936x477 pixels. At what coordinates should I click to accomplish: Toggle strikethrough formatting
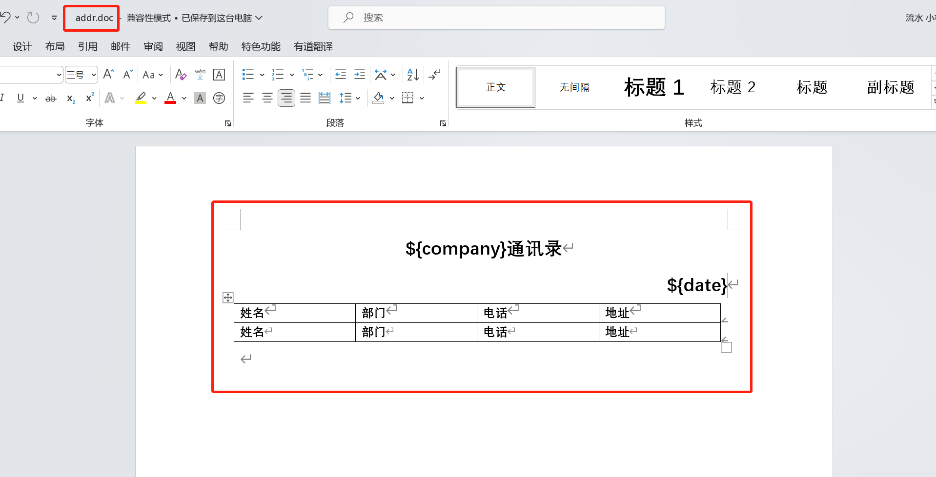point(51,98)
